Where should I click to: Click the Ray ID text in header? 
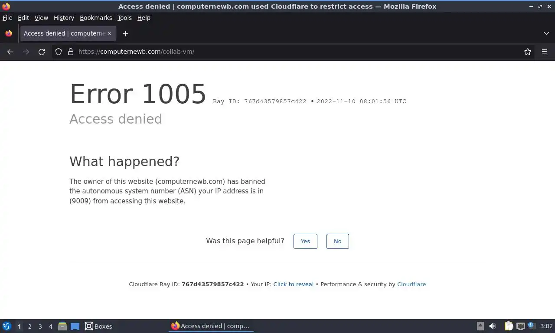click(260, 101)
